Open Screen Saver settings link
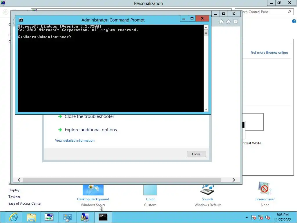 [265, 199]
